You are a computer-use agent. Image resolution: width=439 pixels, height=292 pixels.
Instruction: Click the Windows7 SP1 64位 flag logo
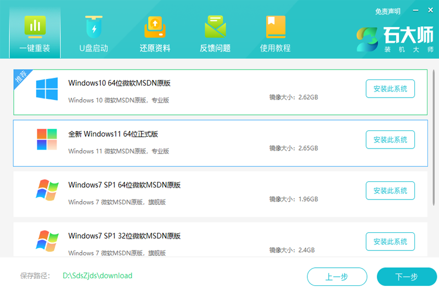click(x=47, y=190)
